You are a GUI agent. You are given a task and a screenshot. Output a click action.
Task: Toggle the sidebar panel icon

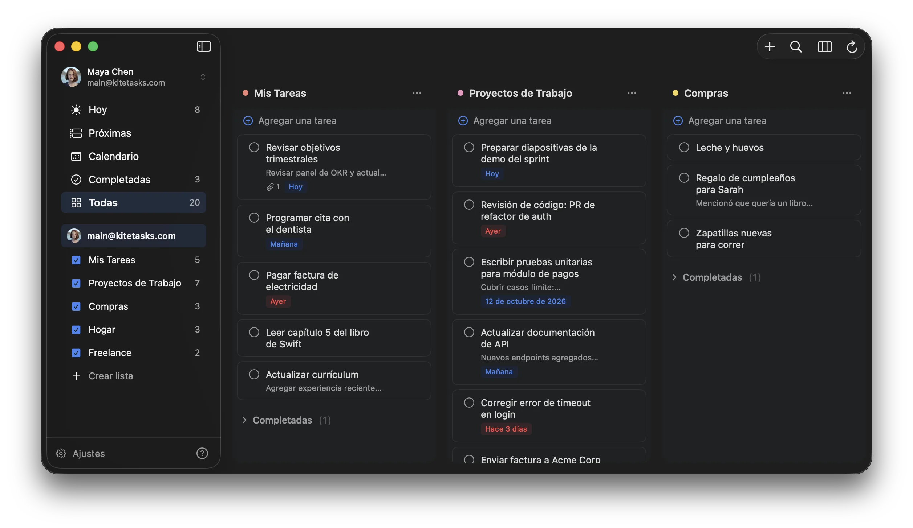point(203,46)
